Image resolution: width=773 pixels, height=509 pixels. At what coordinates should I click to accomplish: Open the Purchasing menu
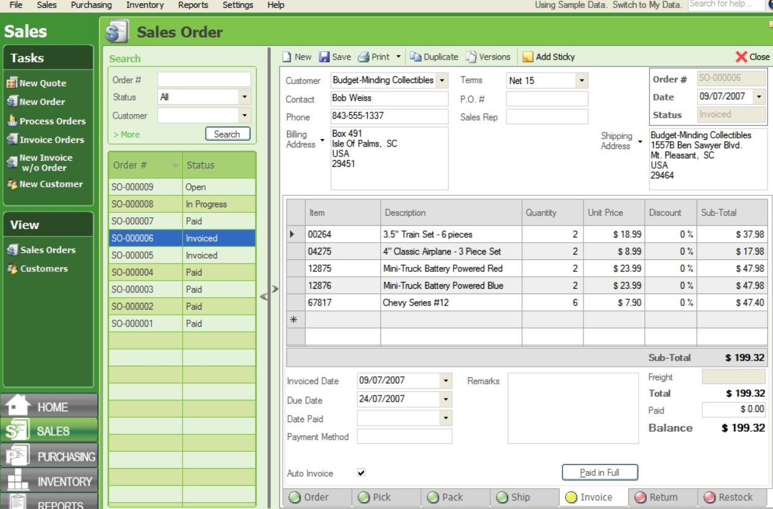91,5
